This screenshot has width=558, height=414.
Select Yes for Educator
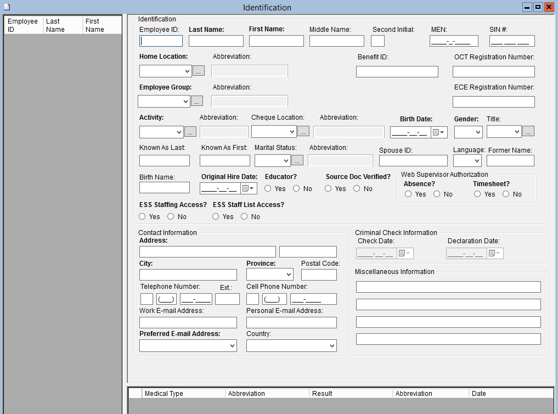[268, 189]
